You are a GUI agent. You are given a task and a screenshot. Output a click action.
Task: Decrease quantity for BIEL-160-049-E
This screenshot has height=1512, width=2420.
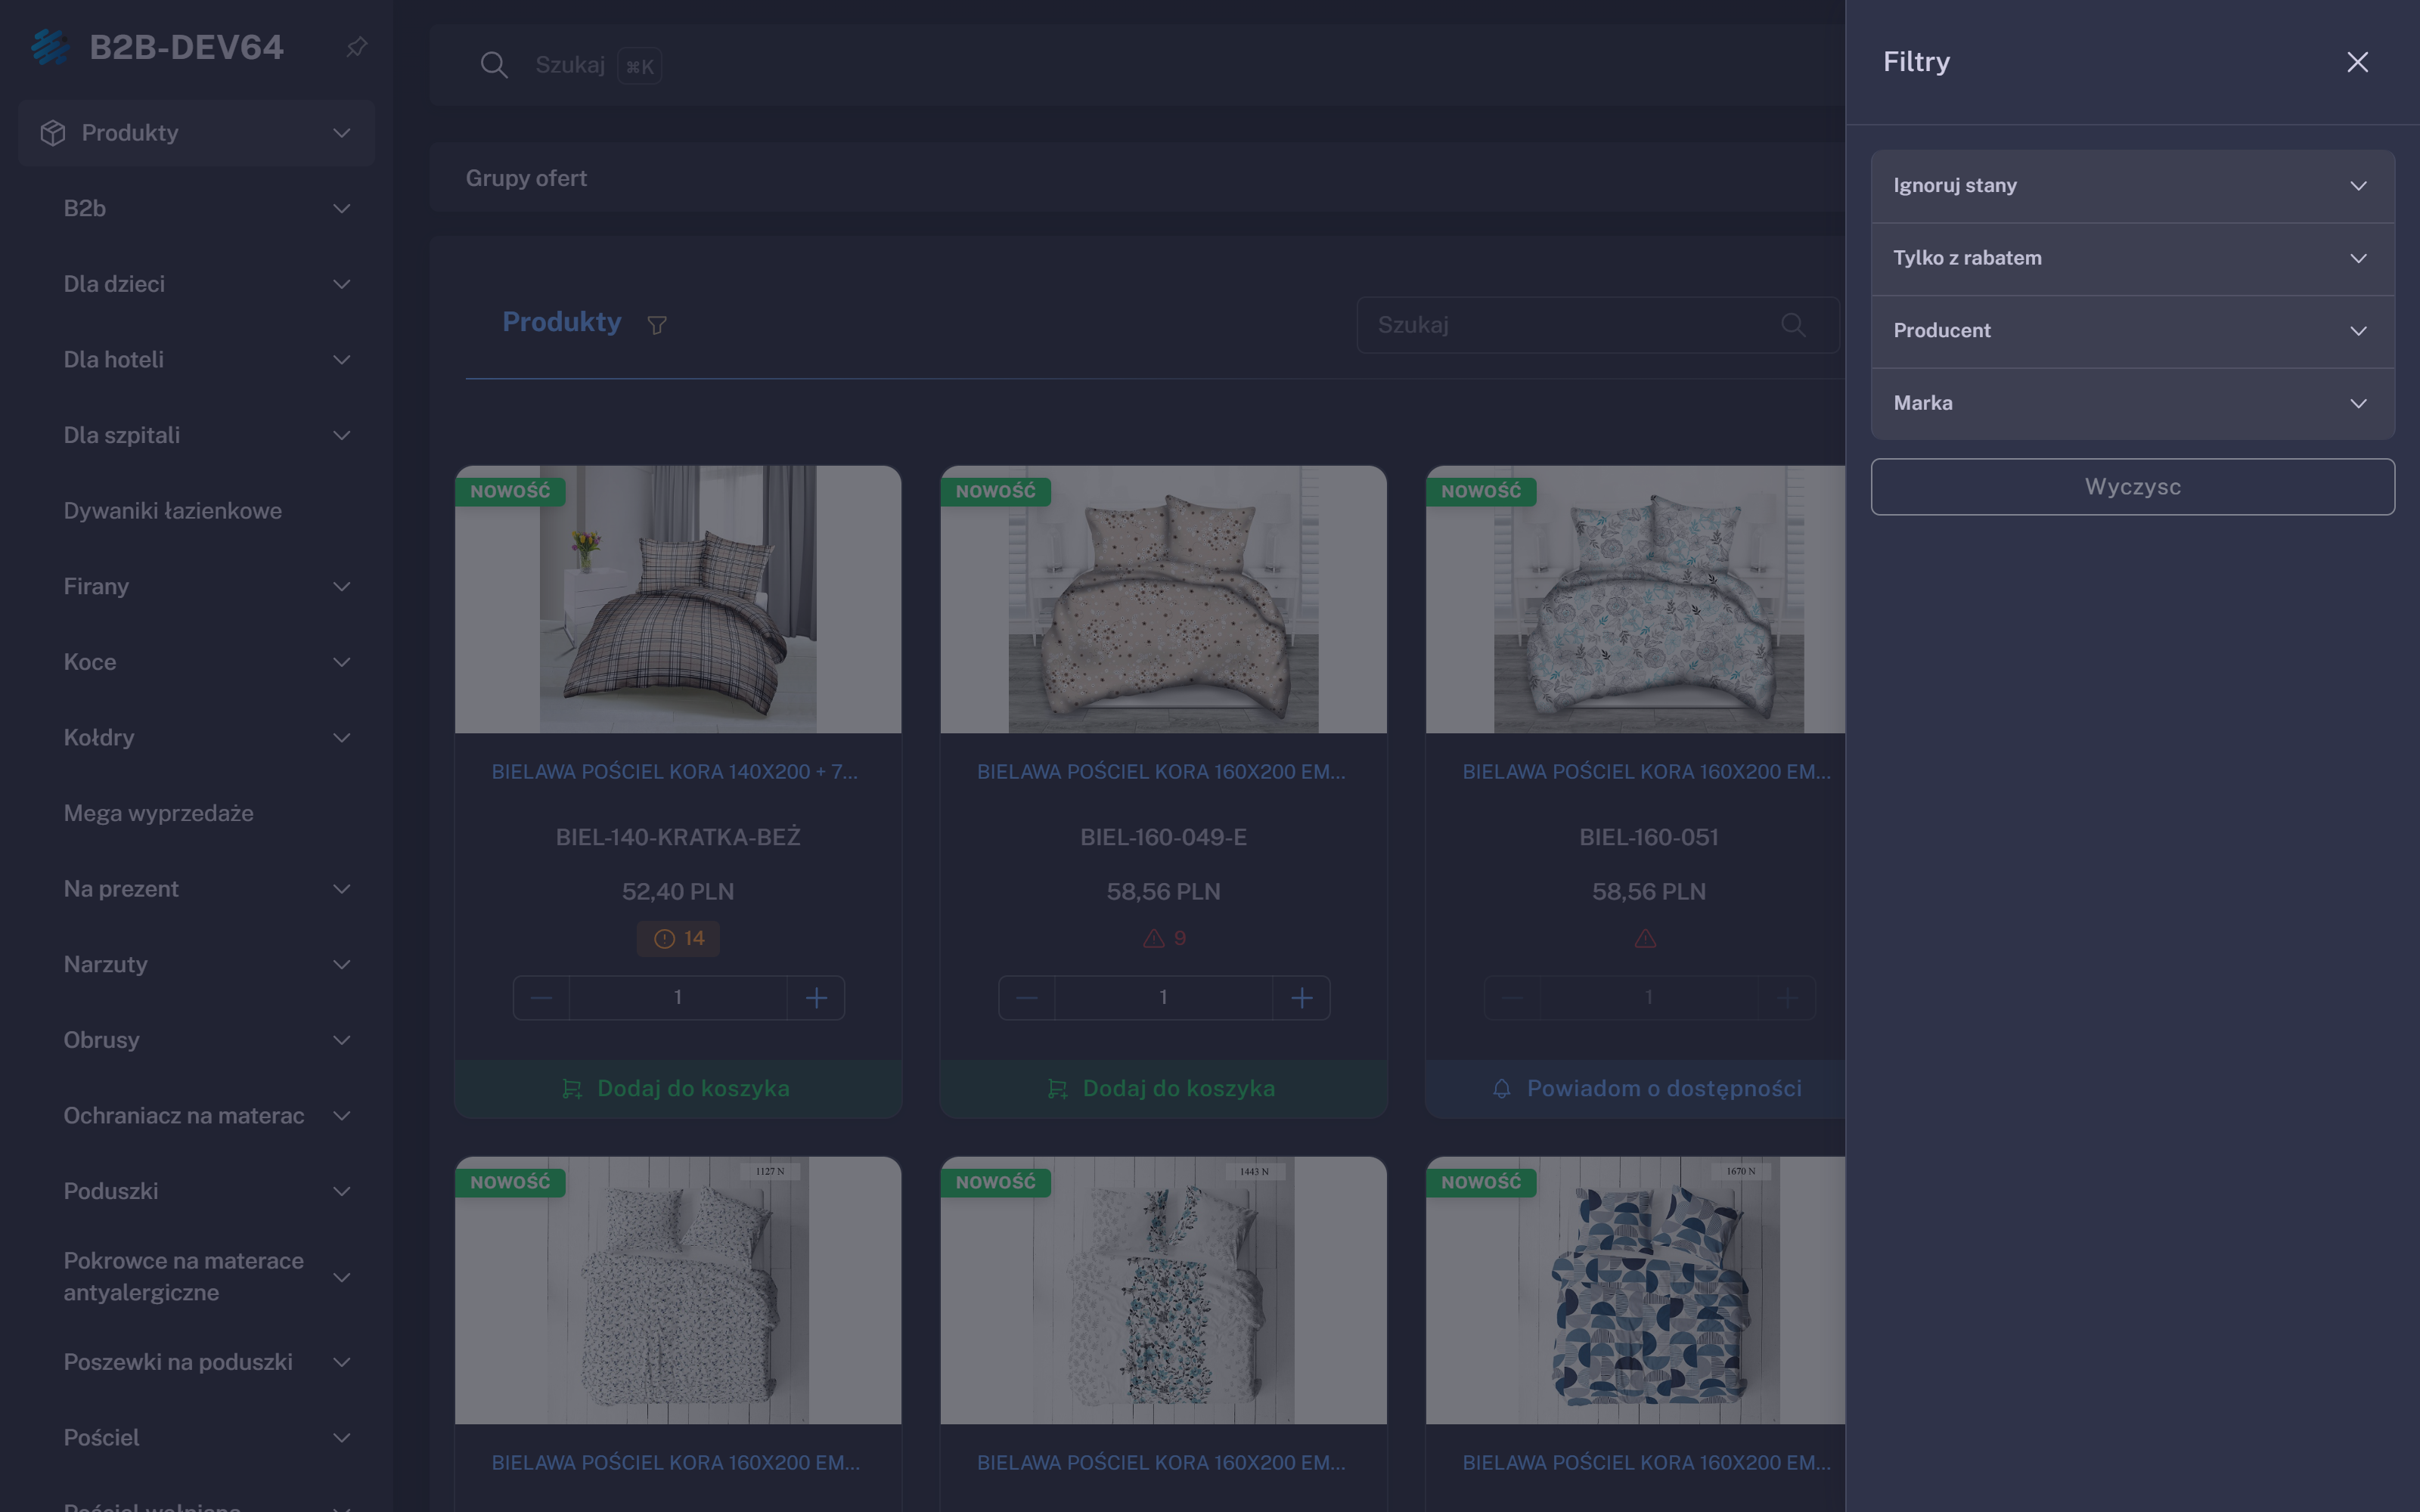(1027, 998)
